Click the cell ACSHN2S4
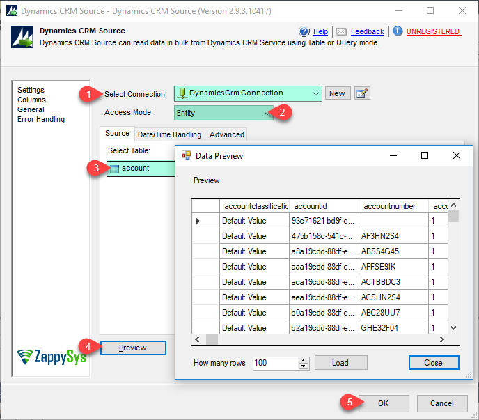 click(394, 297)
